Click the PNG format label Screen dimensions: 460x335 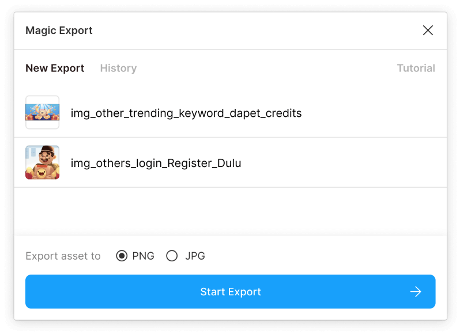tap(144, 256)
